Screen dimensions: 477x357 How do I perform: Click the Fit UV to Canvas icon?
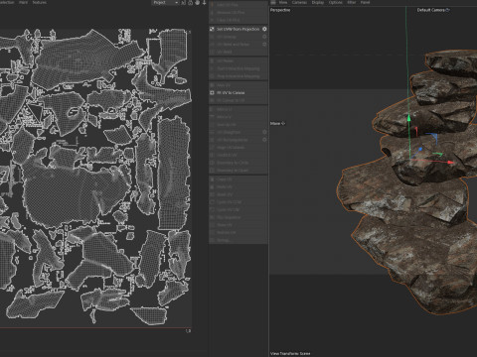[212, 93]
